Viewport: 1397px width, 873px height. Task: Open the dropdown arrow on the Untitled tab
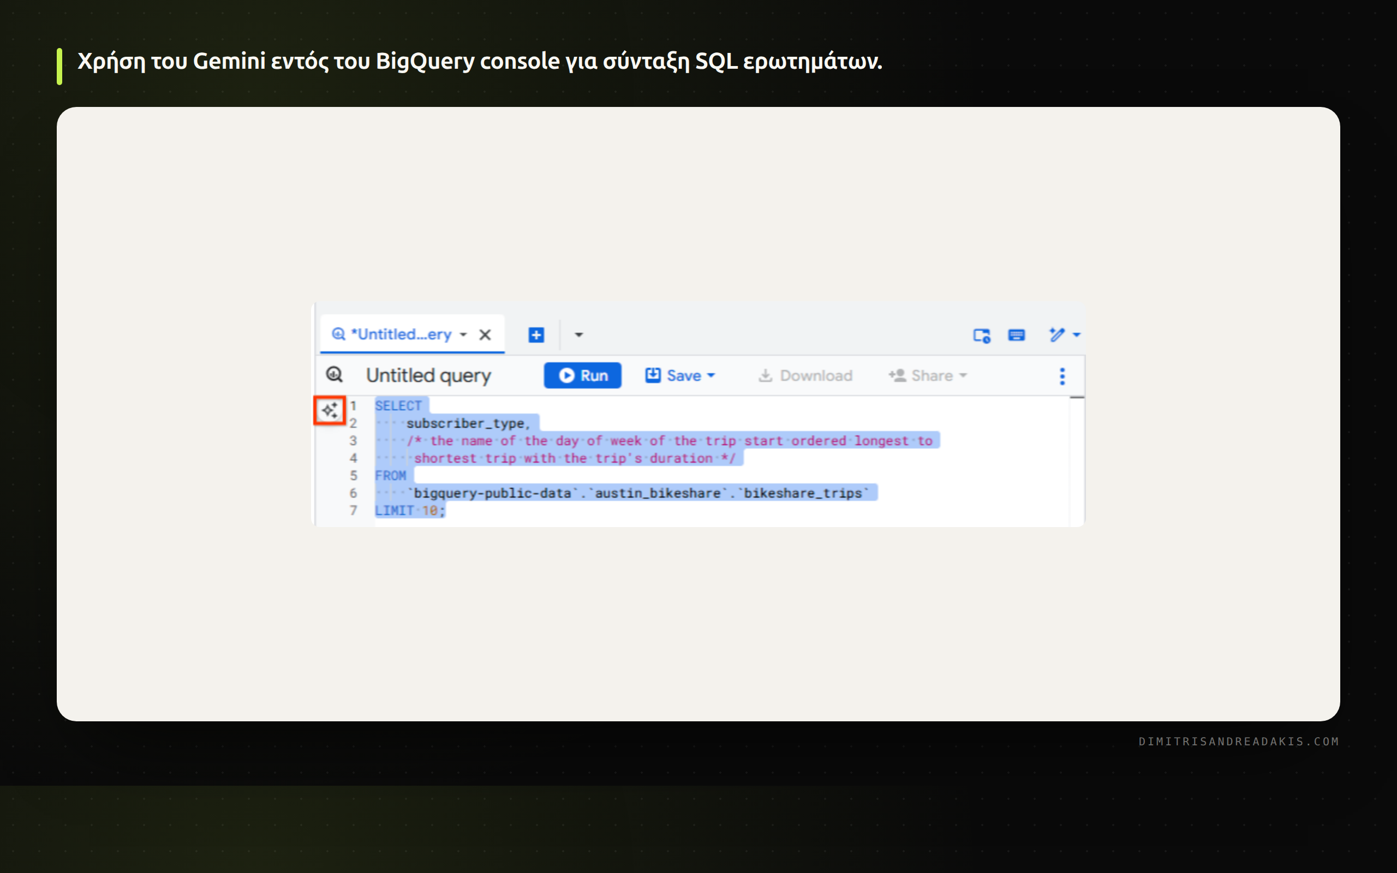463,335
